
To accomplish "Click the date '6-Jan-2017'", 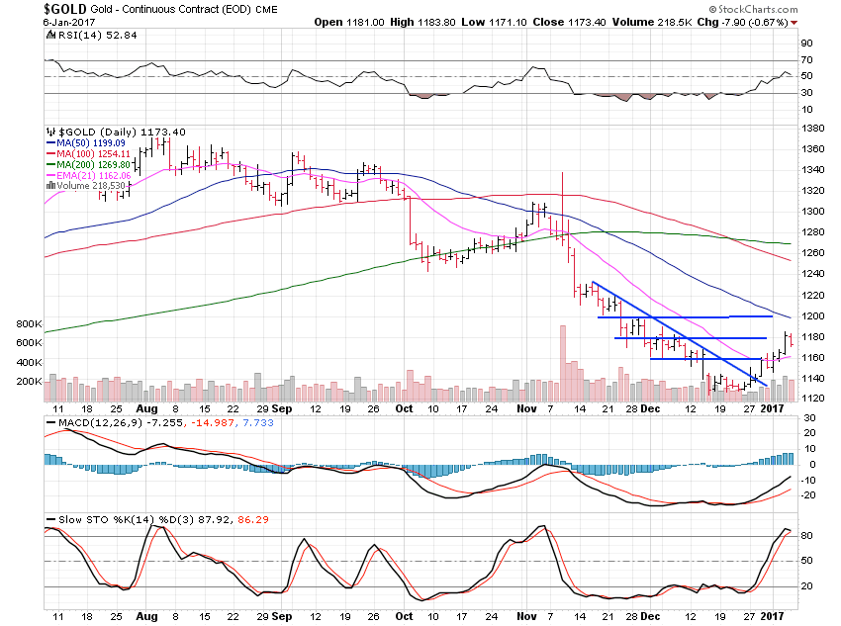I will pos(69,23).
